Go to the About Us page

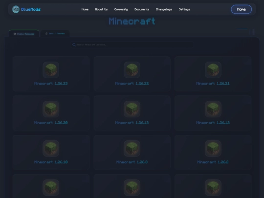pos(101,9)
